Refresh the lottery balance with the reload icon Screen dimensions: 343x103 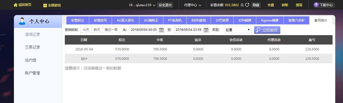click(247, 5)
